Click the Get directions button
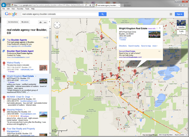 point(13,22)
